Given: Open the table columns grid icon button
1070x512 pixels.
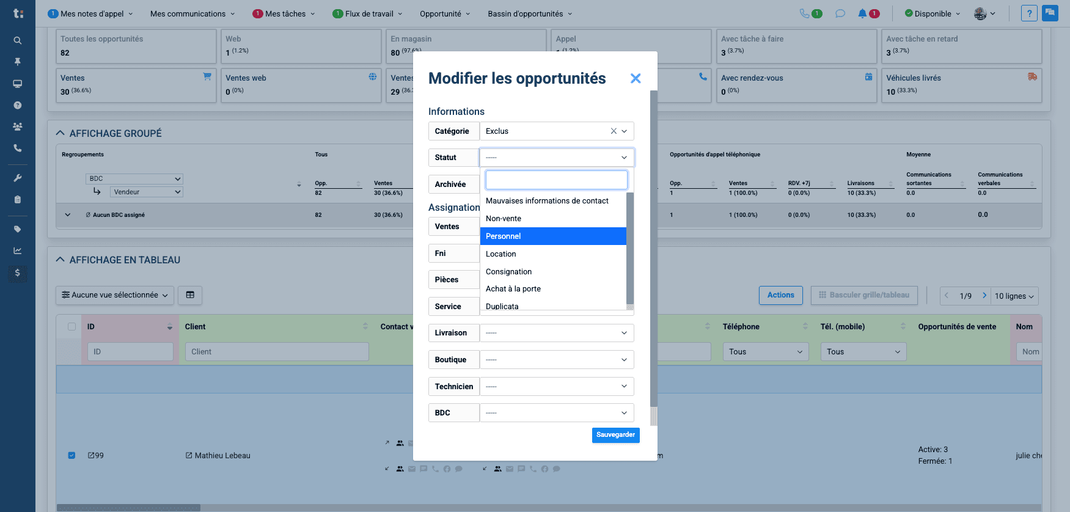Looking at the screenshot, I should 190,295.
